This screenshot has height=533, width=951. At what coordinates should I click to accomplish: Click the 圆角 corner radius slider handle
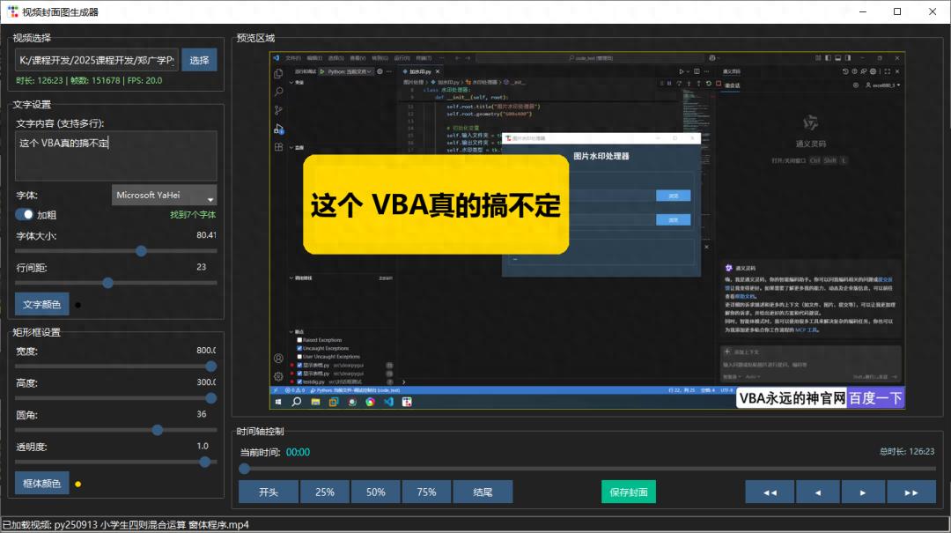point(157,430)
